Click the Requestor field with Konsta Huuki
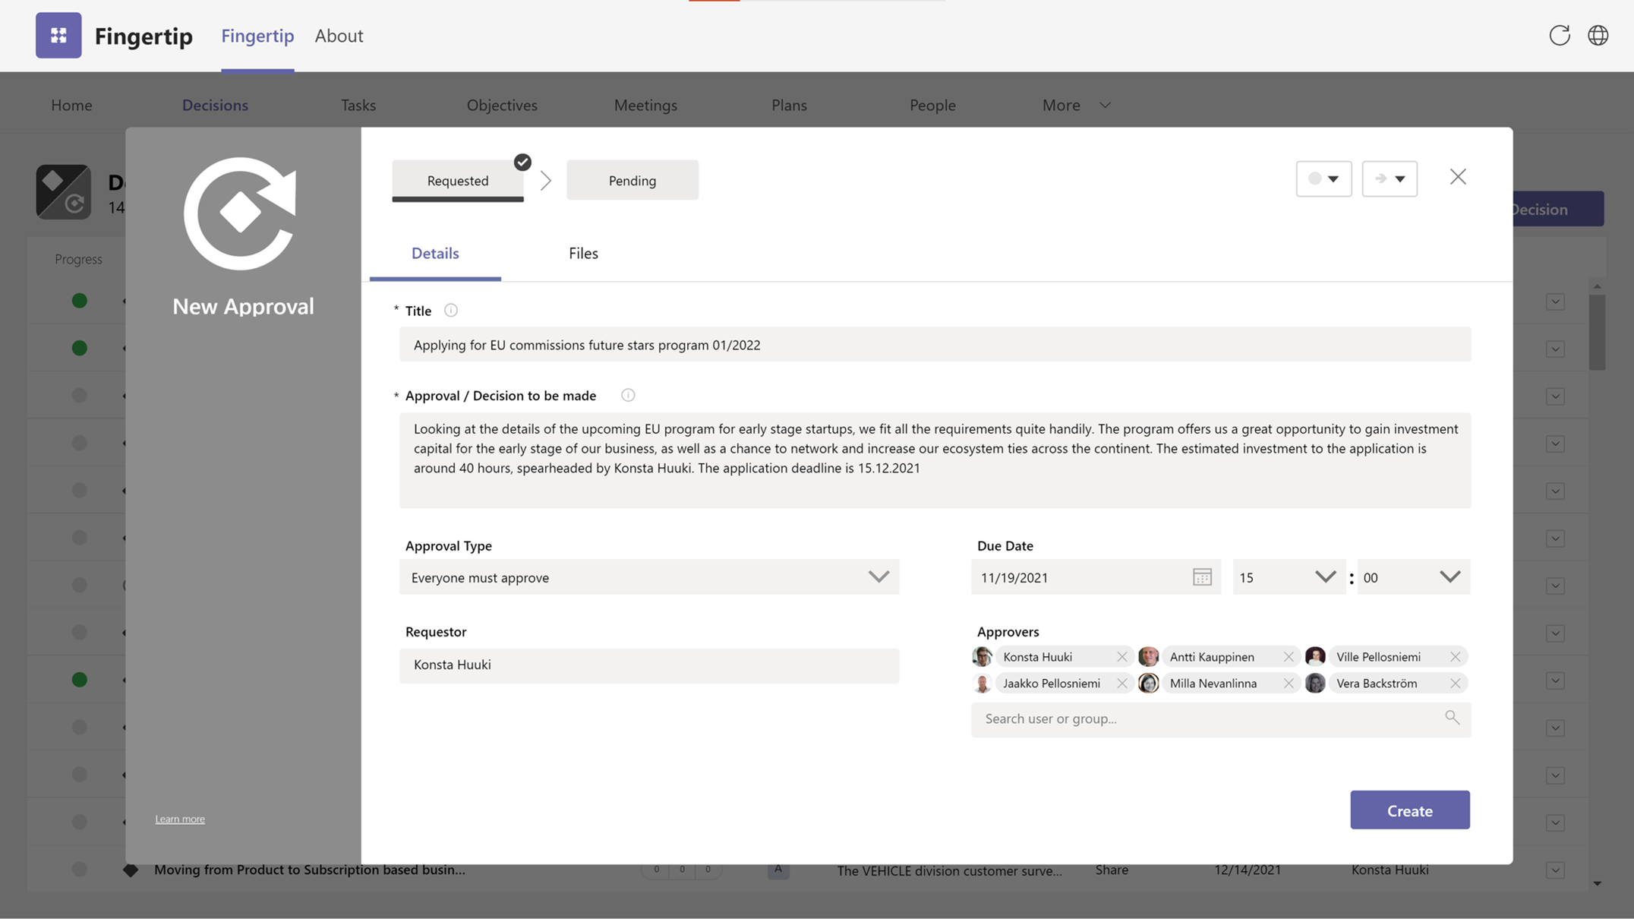 click(x=649, y=665)
